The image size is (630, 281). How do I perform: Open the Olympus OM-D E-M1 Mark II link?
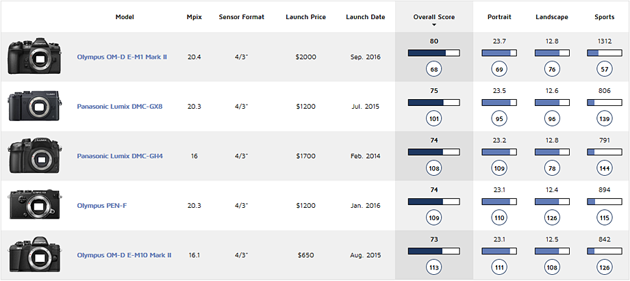(x=122, y=57)
